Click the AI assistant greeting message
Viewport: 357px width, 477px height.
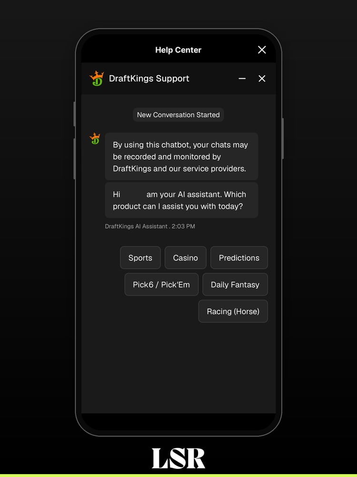point(181,200)
